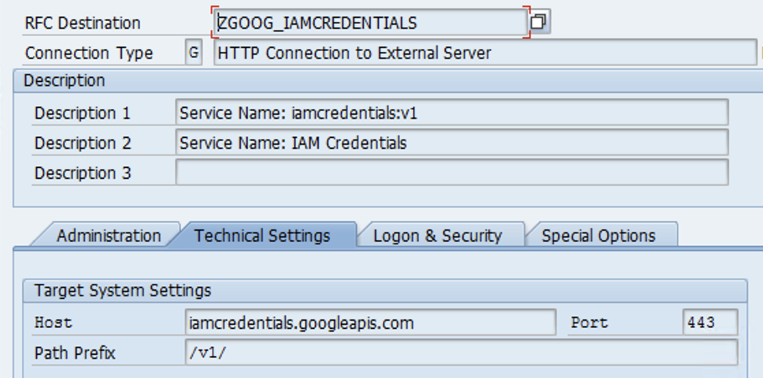Select the HTTP Connection to External Server field
The image size is (763, 378).
(x=484, y=53)
